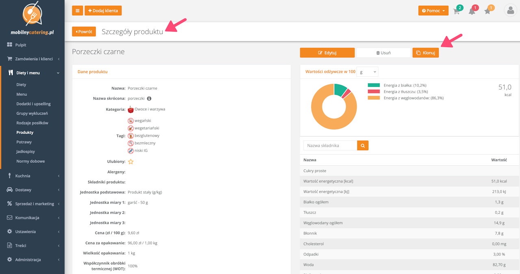
Task: Open the unit dropdown showing g
Action: point(367,72)
